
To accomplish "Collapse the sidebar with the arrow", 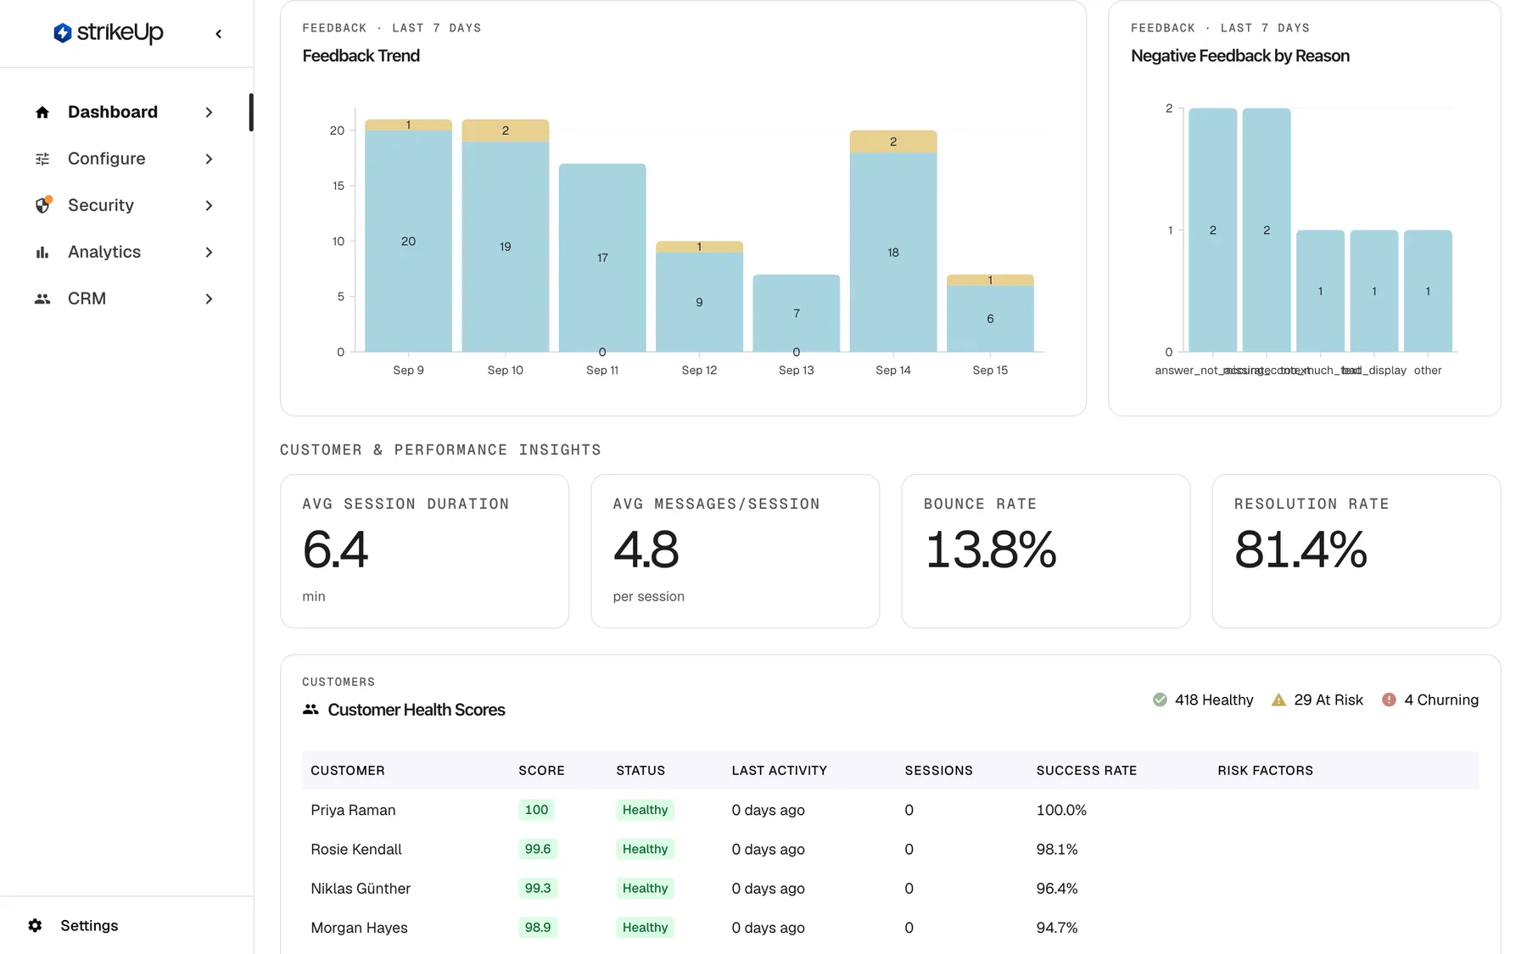I will tap(219, 34).
